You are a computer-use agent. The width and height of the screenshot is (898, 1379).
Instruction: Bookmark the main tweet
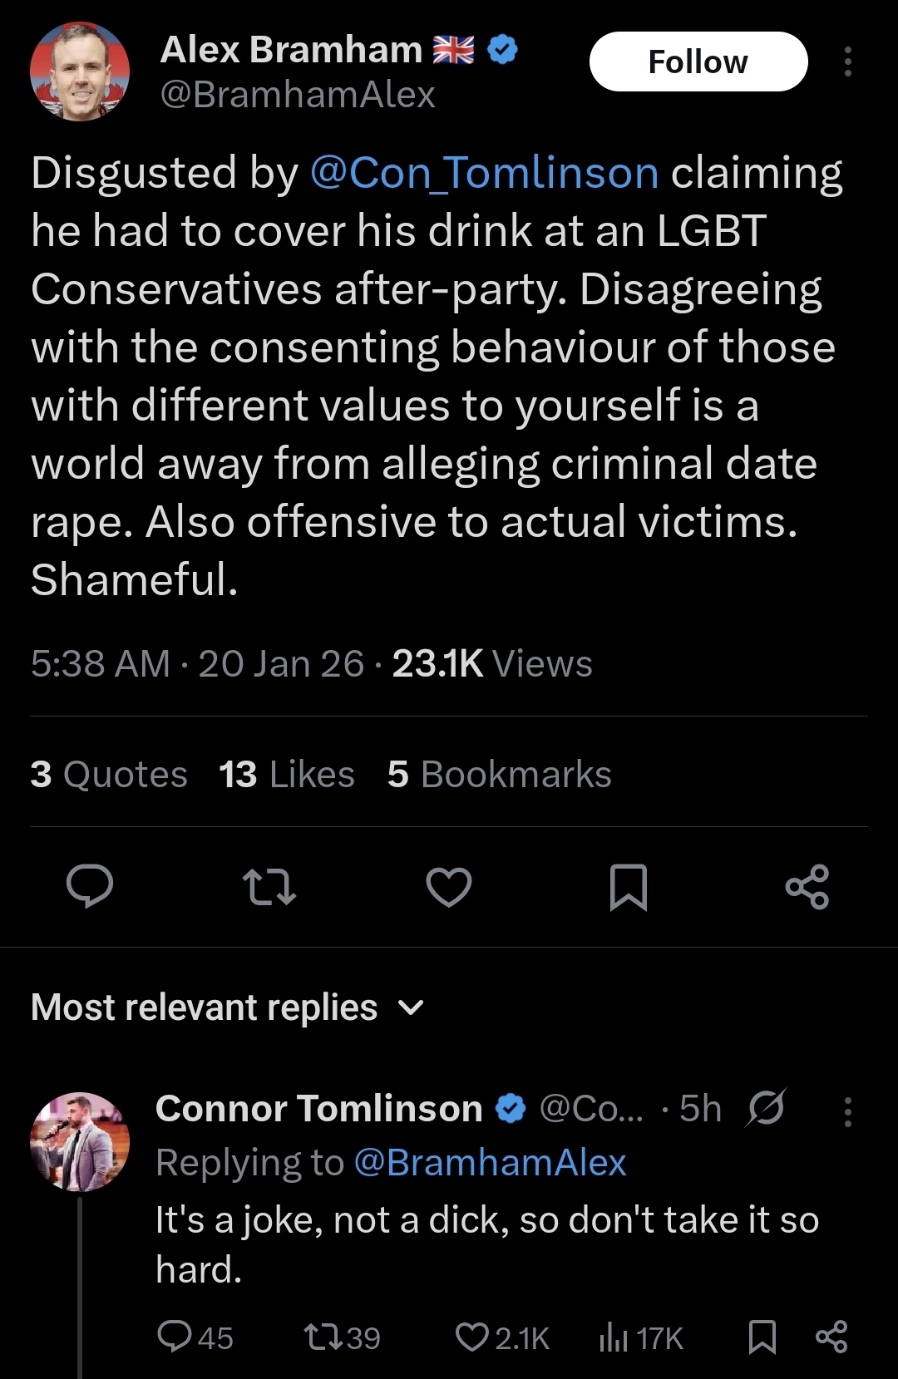pyautogui.click(x=629, y=886)
